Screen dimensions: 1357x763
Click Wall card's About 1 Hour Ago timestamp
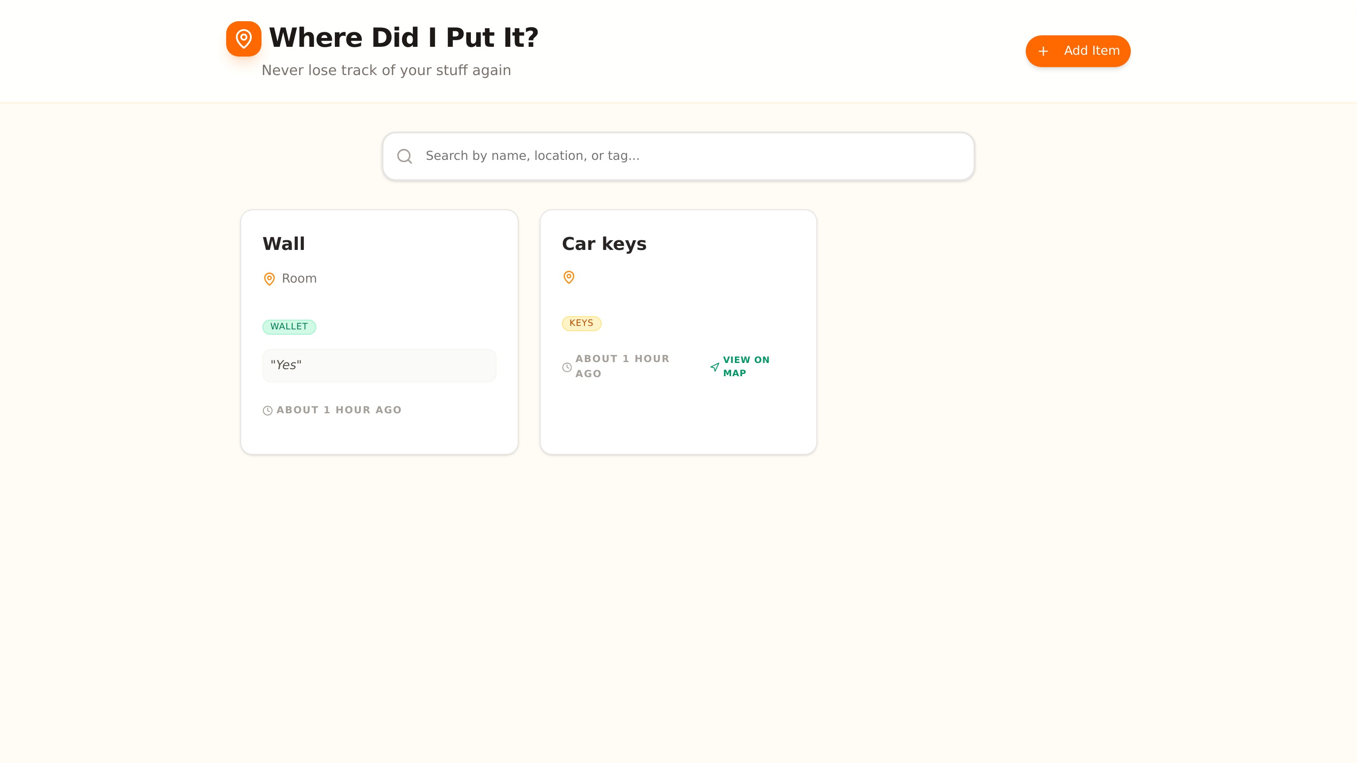tap(339, 410)
